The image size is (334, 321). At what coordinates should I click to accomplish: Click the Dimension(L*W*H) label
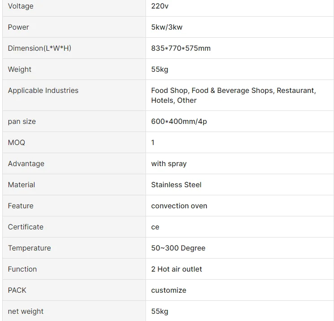coord(39,48)
